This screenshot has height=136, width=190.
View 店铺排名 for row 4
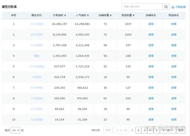coord(151,56)
